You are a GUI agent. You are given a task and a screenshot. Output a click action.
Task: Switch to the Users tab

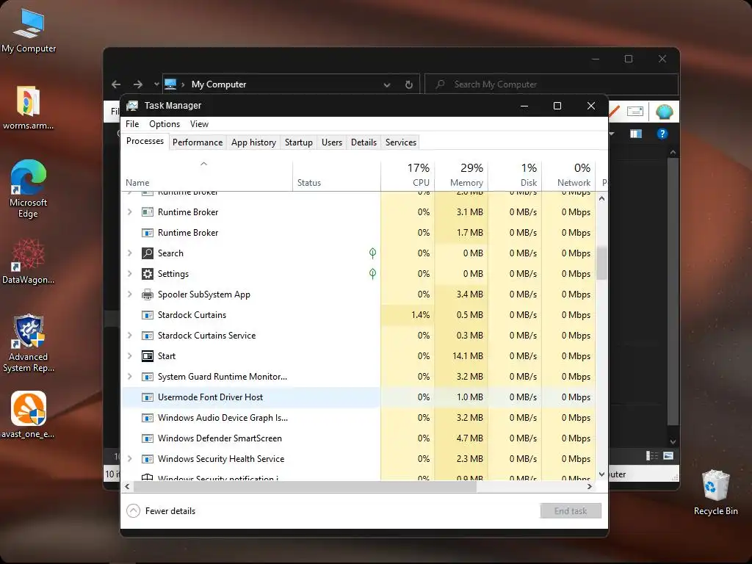click(332, 142)
